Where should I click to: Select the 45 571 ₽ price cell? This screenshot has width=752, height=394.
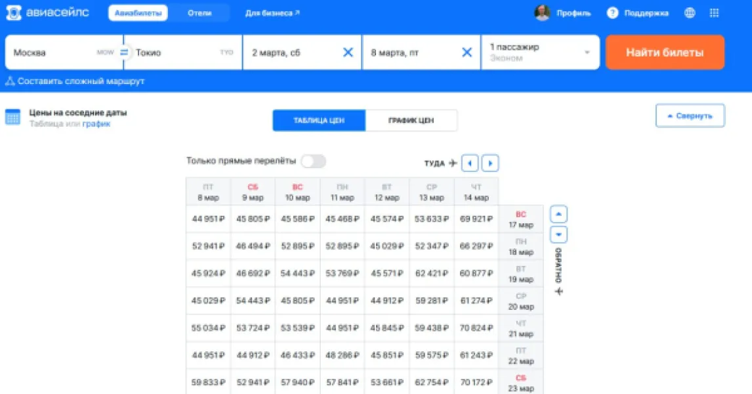[387, 273]
